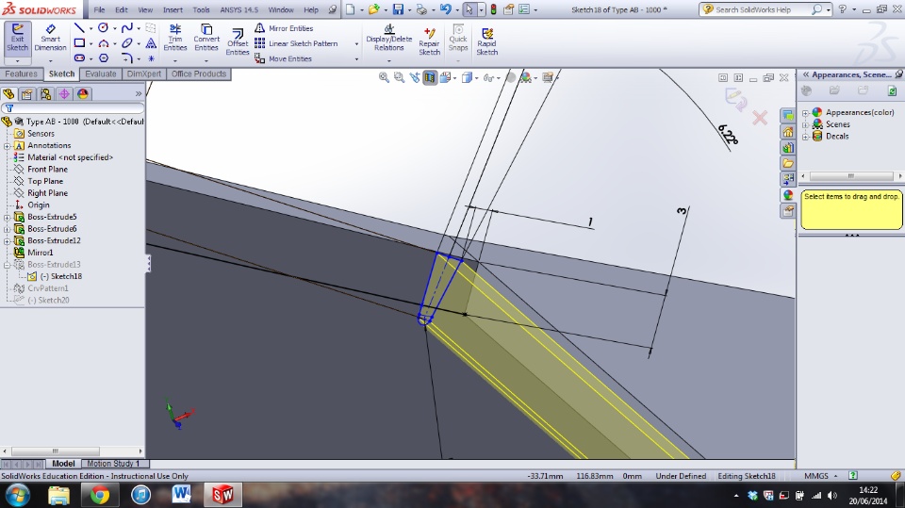905x508 pixels.
Task: Select the Corner Rectangle tool
Action: tap(79, 43)
